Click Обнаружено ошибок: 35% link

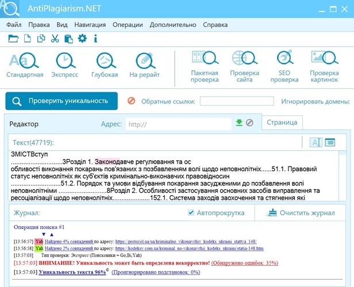point(245,263)
